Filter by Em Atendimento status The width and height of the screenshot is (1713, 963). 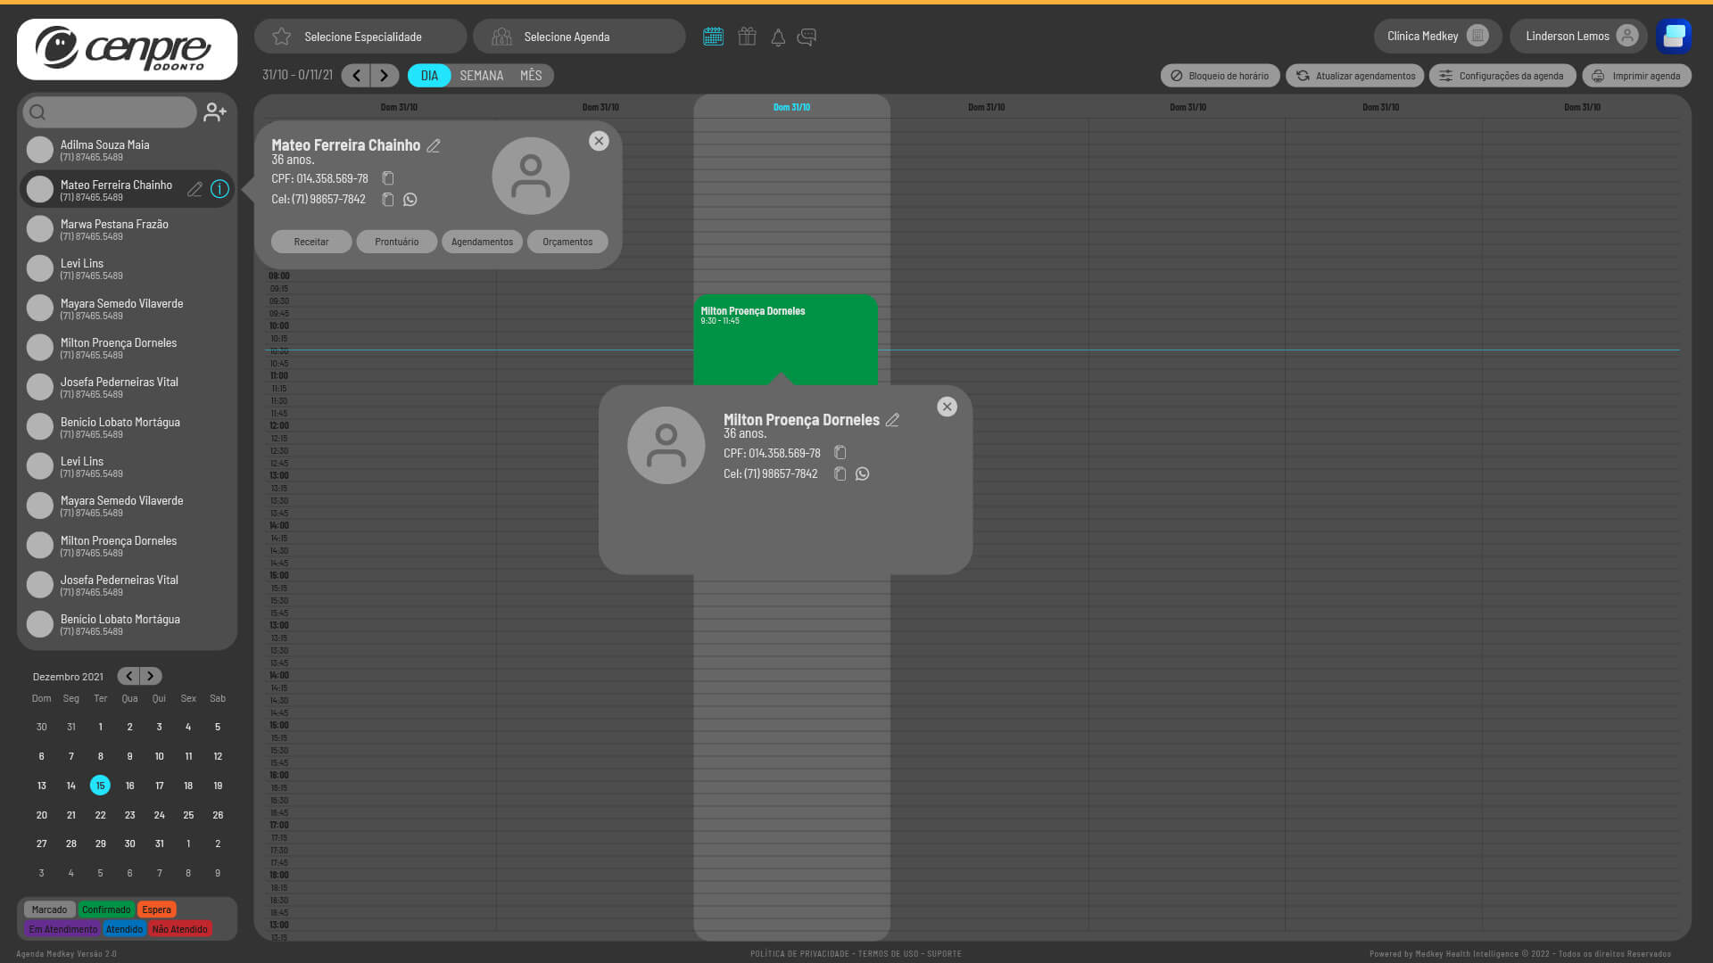pyautogui.click(x=62, y=929)
